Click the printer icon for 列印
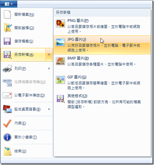This screenshot has width=154, height=165. [x=7, y=69]
